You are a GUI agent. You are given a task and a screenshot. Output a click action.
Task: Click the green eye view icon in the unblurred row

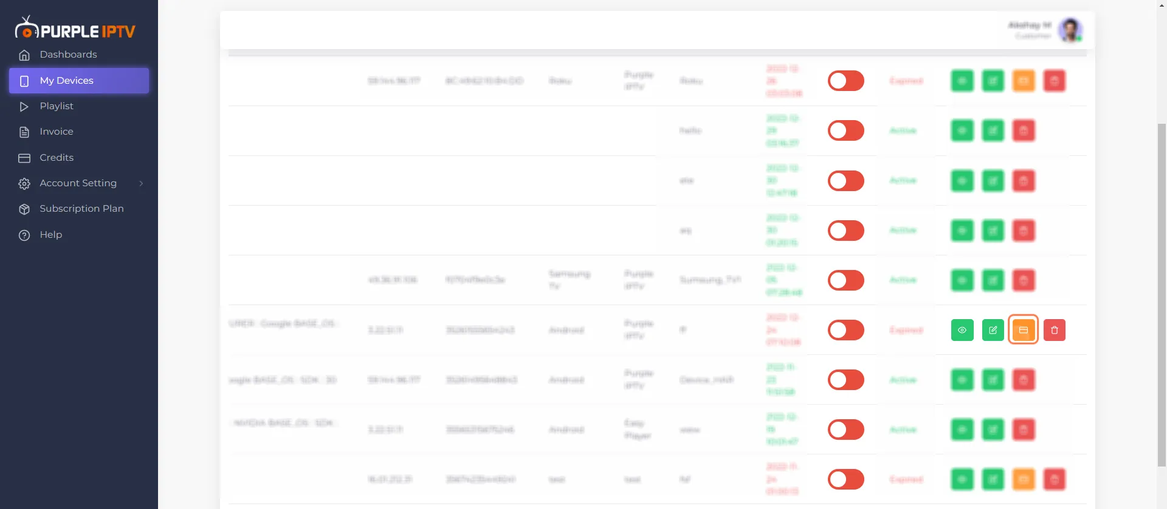962,330
